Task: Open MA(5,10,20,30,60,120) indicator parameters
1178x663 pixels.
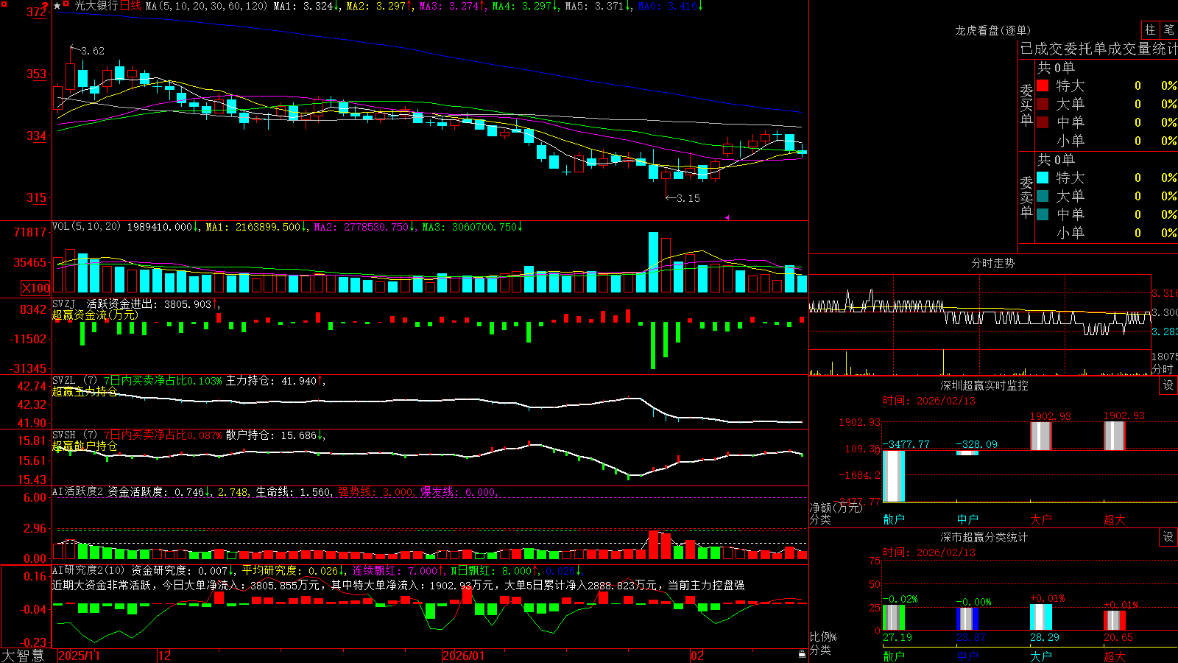Action: pos(205,6)
